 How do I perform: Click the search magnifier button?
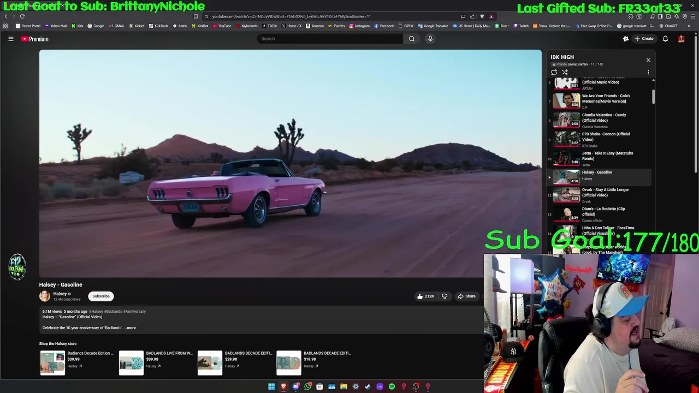[412, 39]
